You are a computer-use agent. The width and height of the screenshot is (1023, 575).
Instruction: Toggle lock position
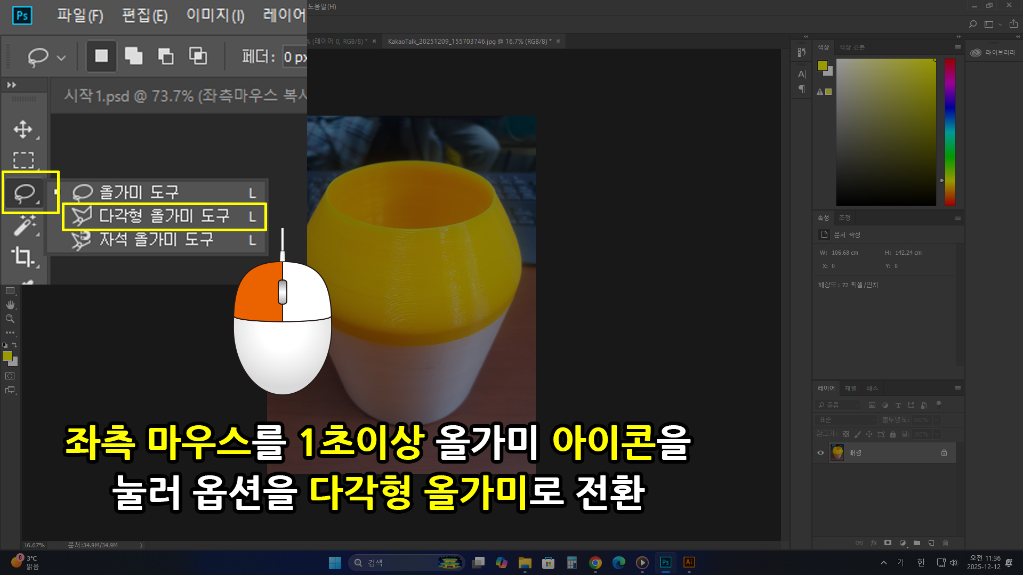click(x=869, y=434)
